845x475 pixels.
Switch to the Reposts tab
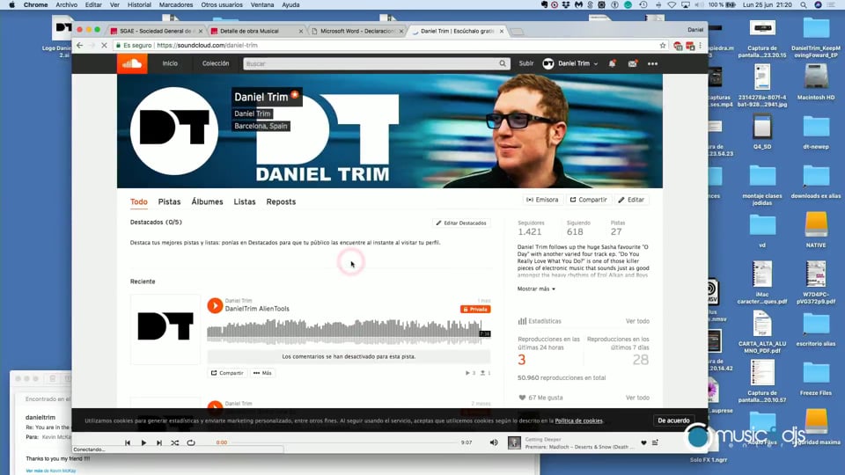281,202
